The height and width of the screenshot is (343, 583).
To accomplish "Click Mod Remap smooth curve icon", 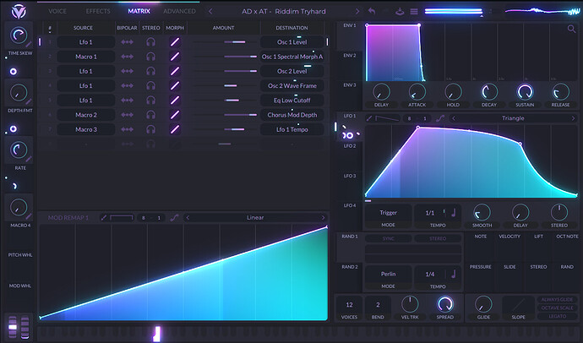I will click(174, 217).
